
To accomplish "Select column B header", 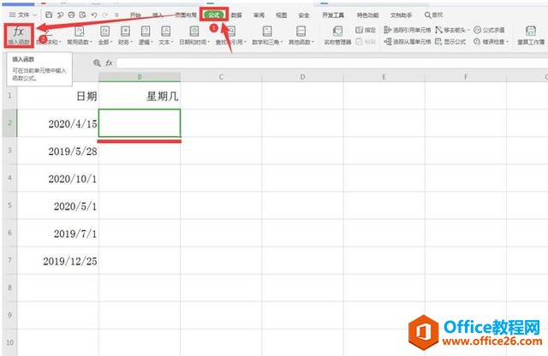I will 140,77.
